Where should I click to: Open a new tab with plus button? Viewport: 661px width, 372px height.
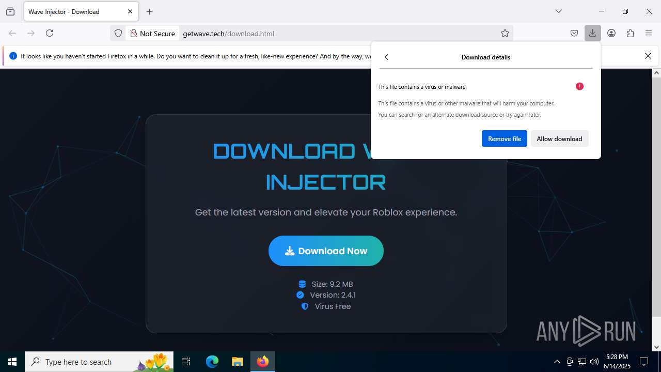(x=150, y=11)
